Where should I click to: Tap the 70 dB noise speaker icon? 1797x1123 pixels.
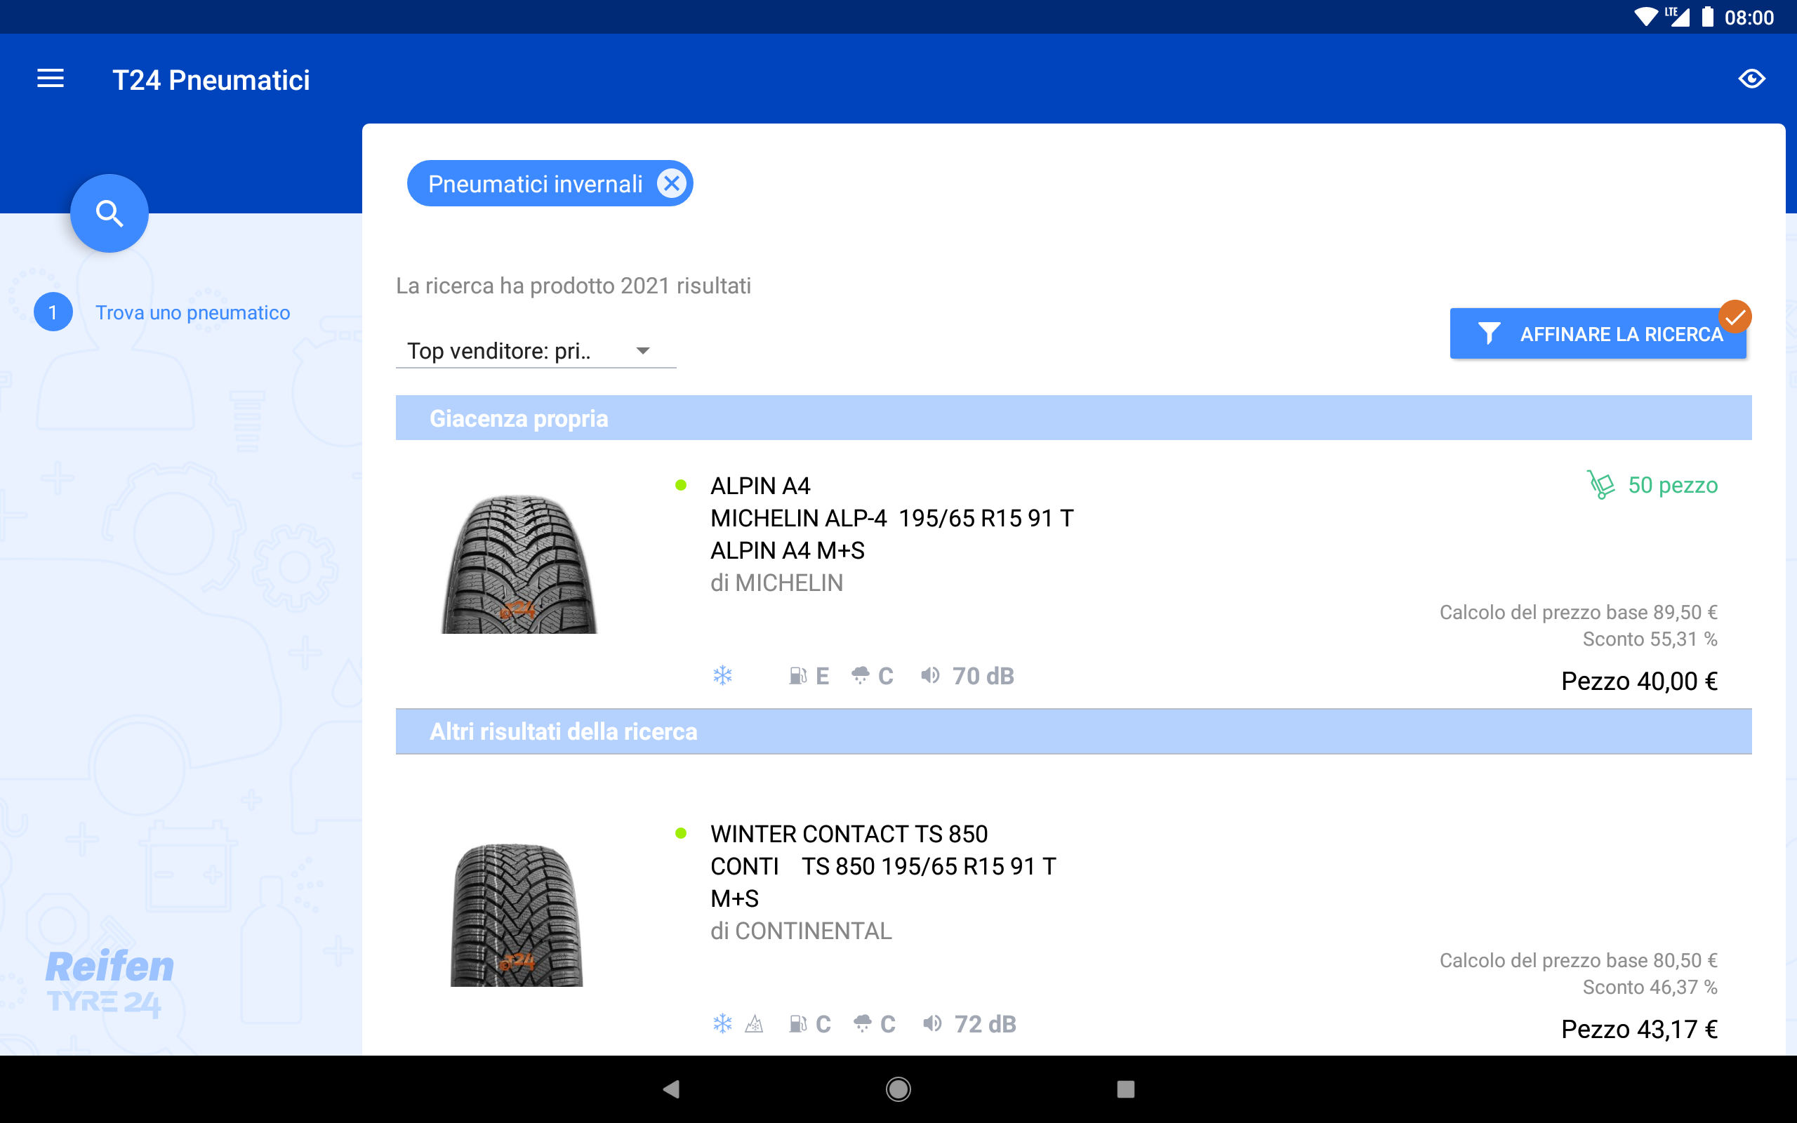click(x=929, y=676)
